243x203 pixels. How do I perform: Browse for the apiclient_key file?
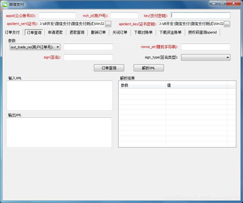tap(227, 24)
